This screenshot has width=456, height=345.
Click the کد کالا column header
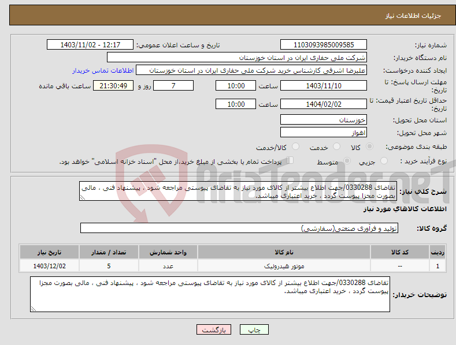pos(399,252)
